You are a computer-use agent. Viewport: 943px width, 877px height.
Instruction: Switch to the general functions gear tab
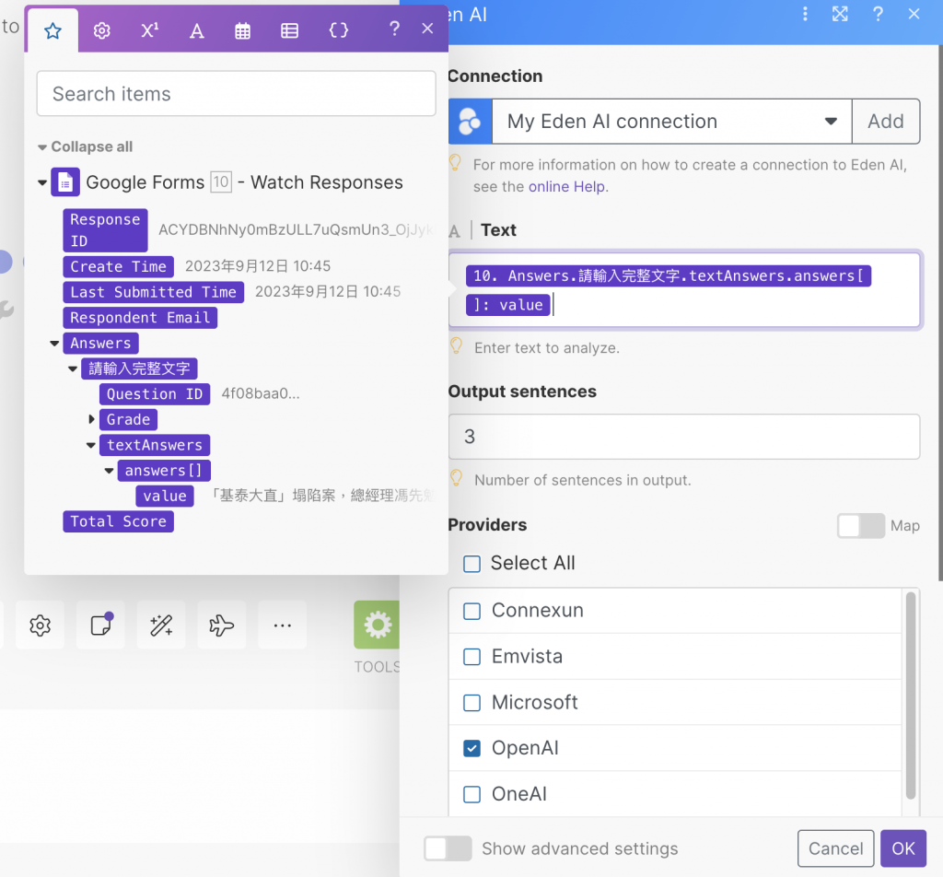[101, 30]
